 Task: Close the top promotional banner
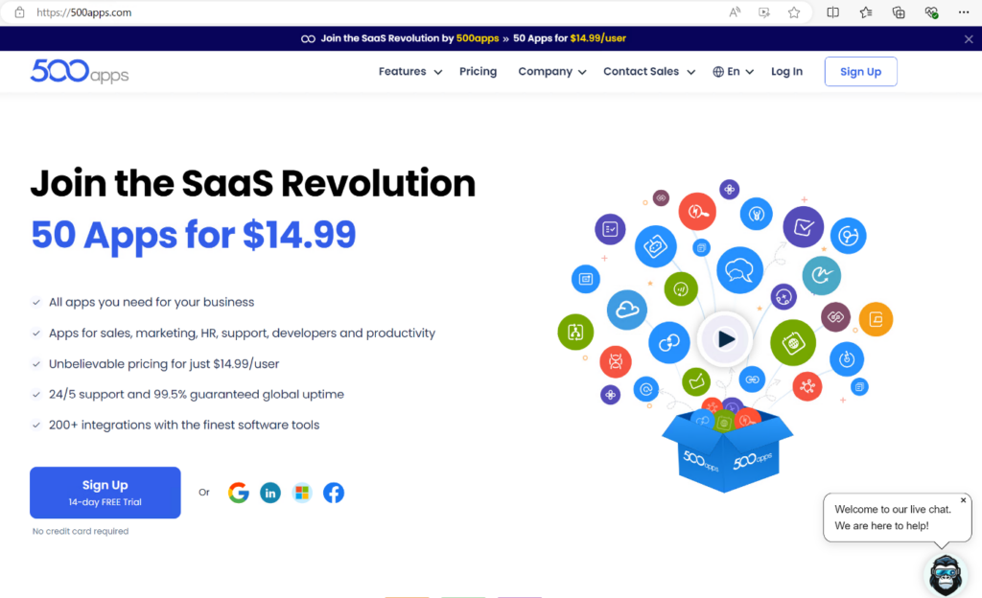point(969,38)
